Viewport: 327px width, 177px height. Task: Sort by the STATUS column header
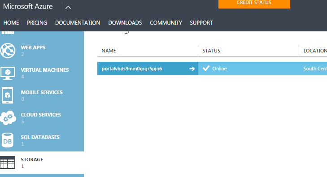click(211, 51)
